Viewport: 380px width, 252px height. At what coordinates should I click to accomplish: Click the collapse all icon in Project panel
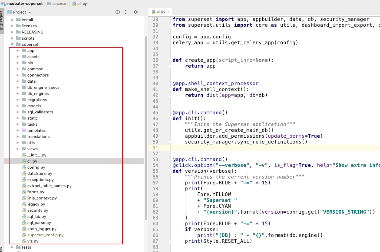[125, 12]
